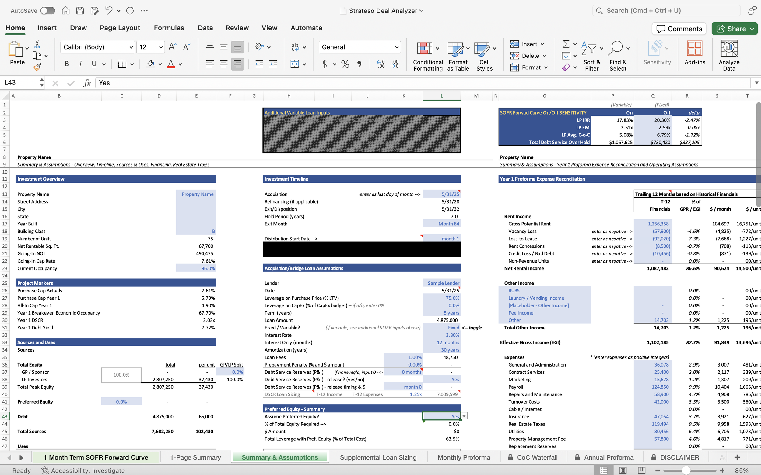Image resolution: width=761 pixels, height=475 pixels.
Task: Click the Format Painter brush icon
Action: click(x=37, y=67)
